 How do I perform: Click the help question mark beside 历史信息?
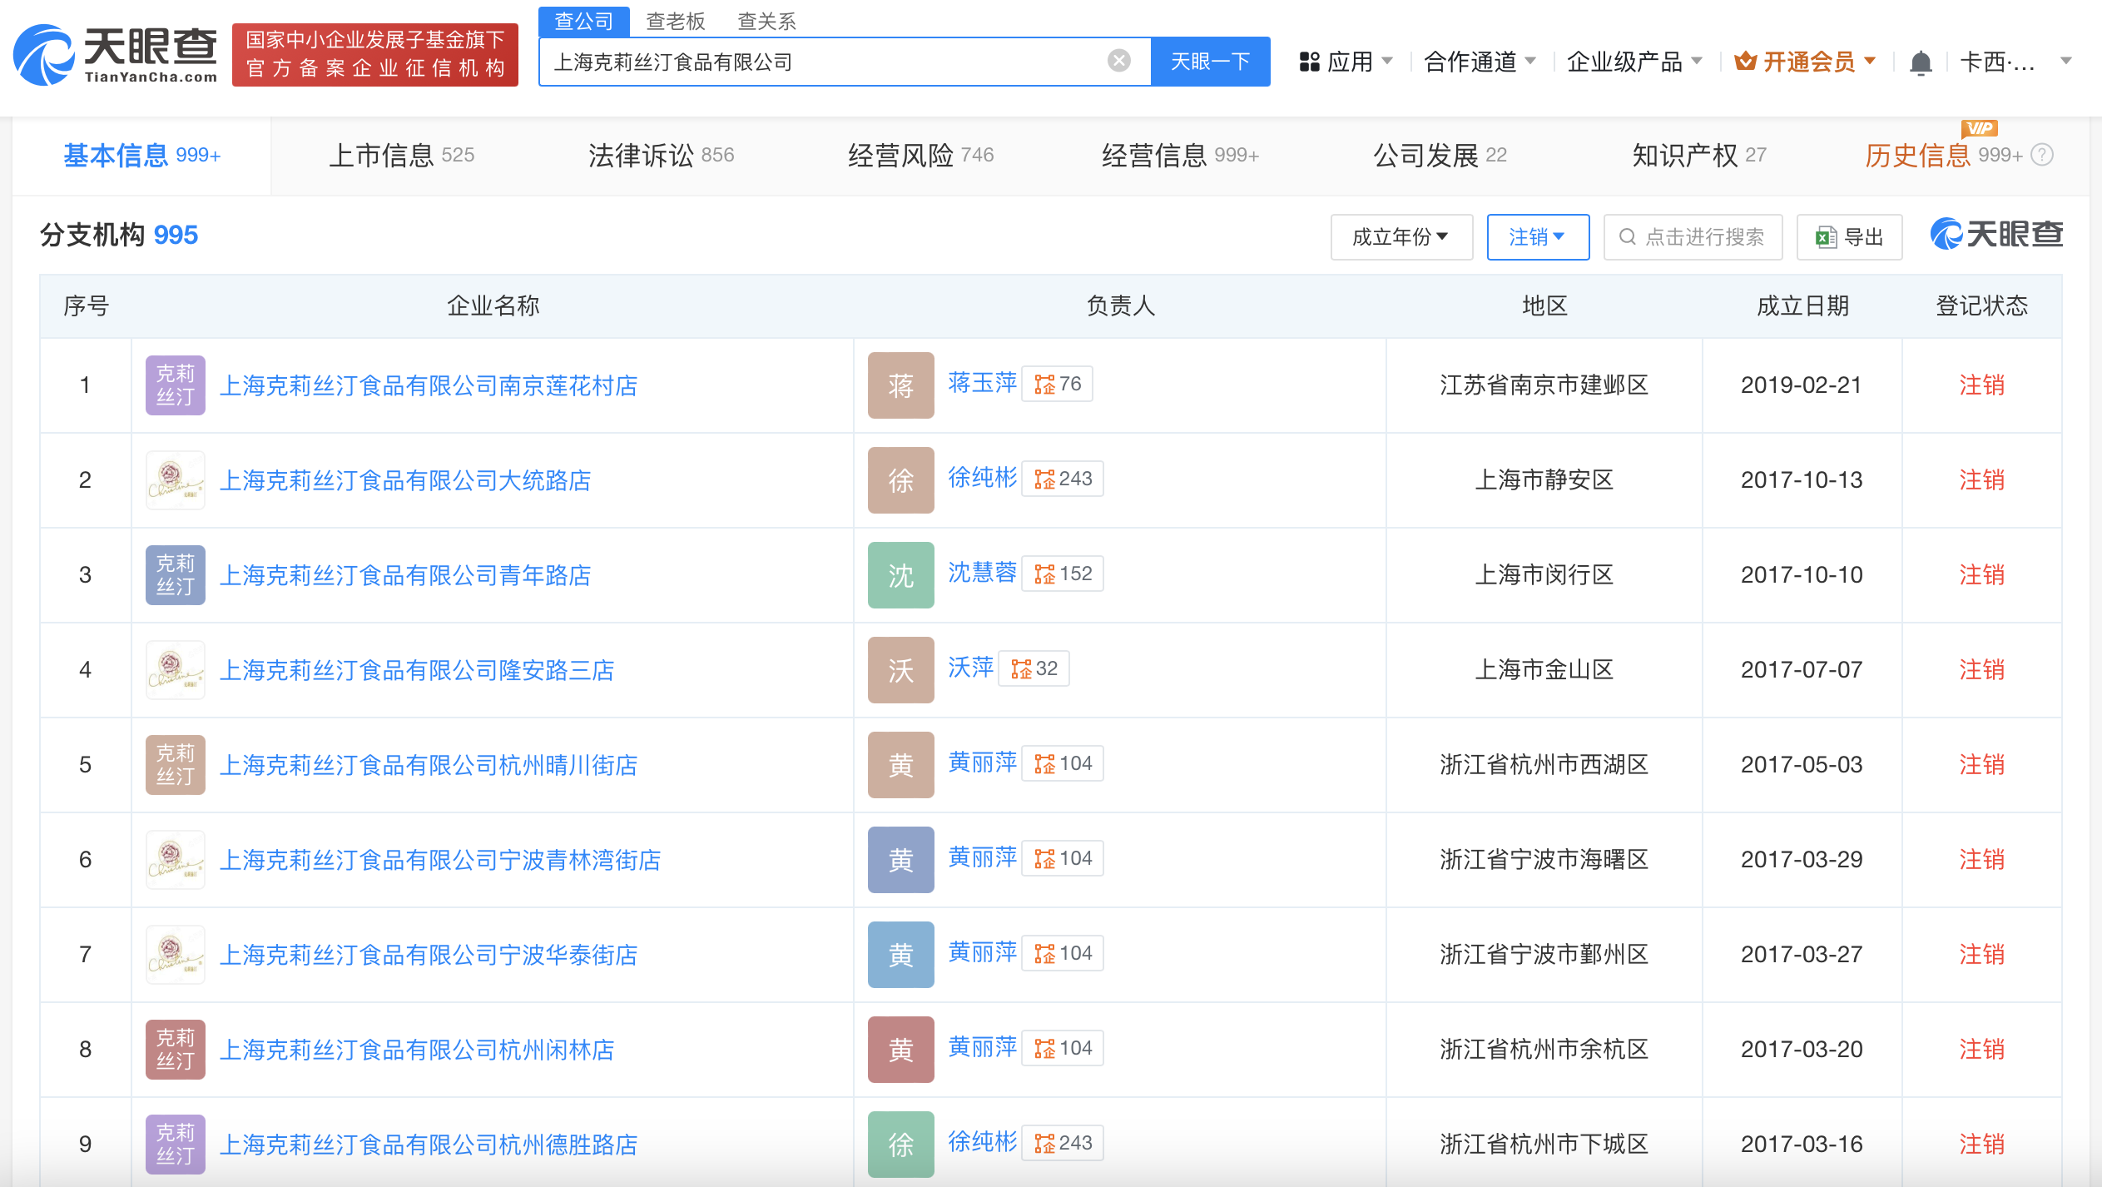point(2042,155)
